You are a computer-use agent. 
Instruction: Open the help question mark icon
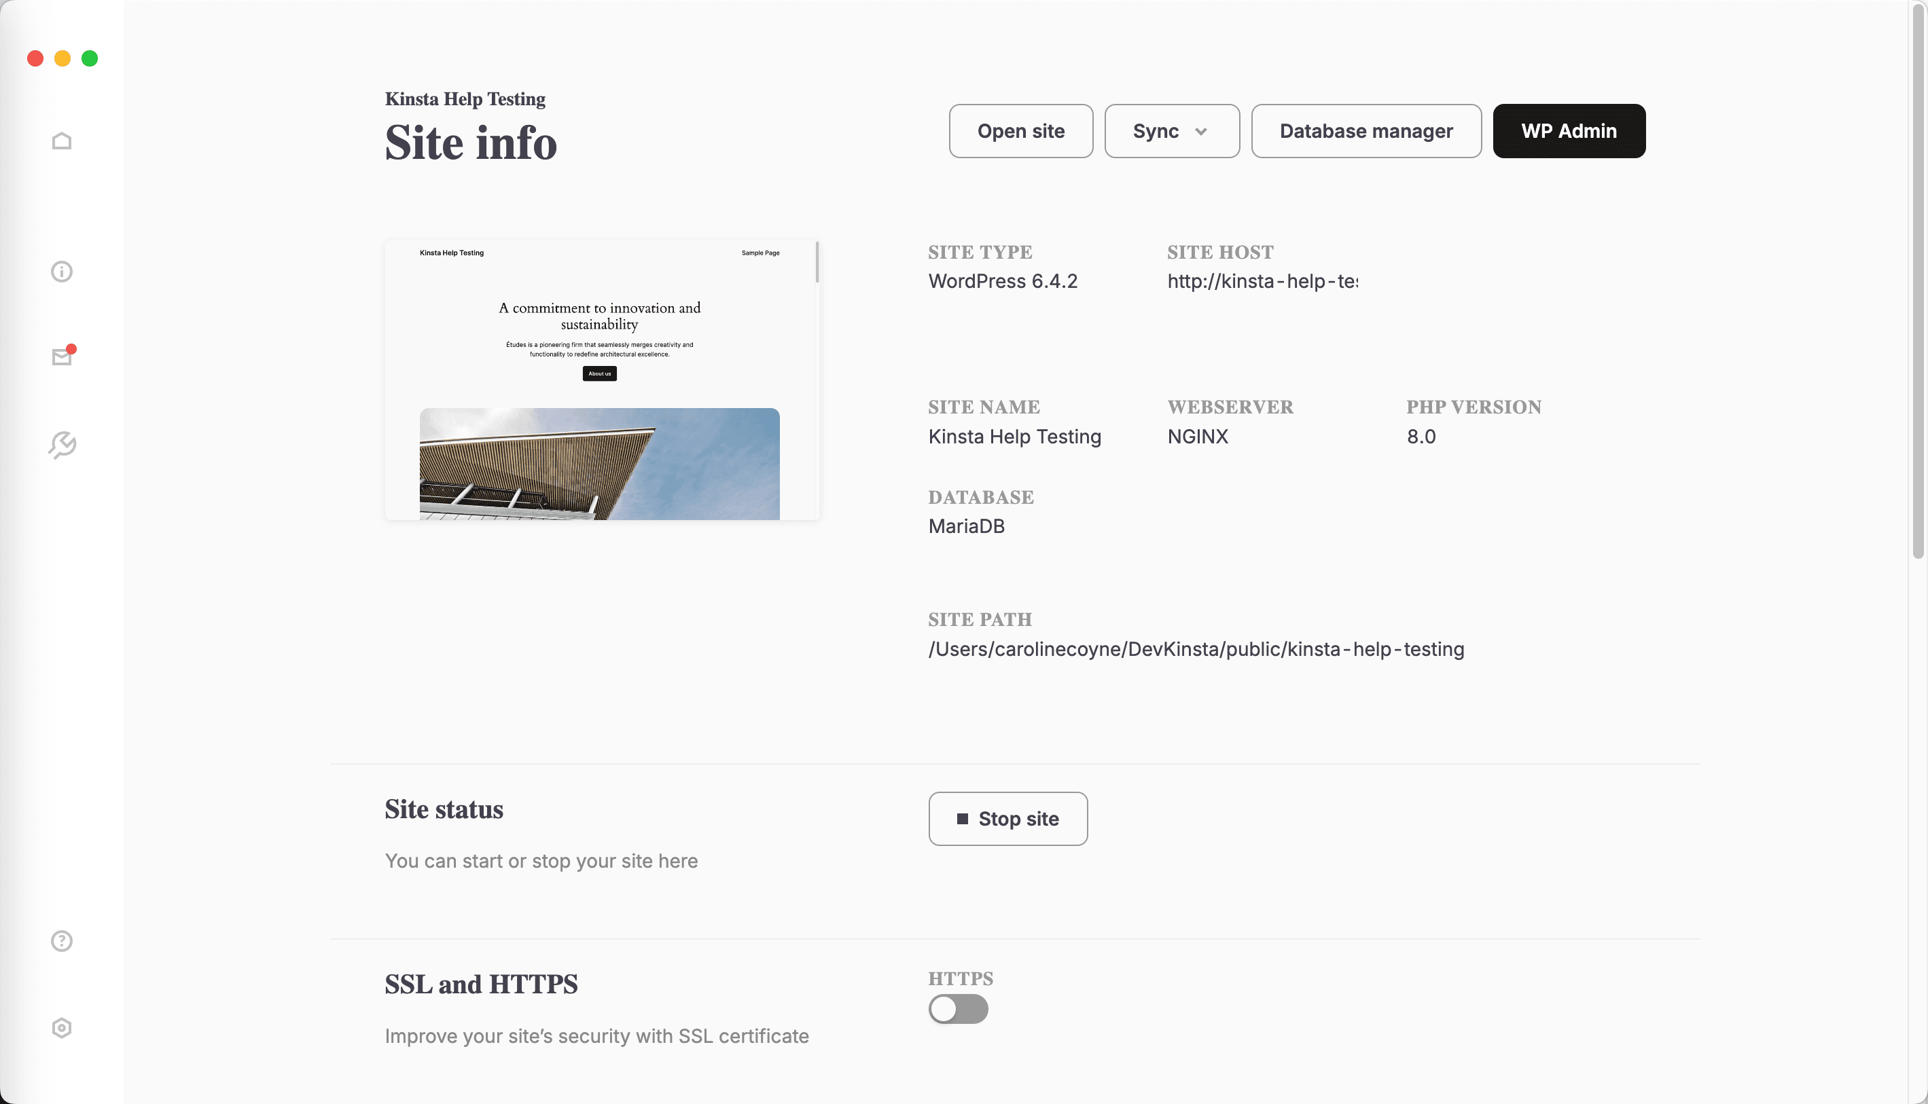point(63,941)
